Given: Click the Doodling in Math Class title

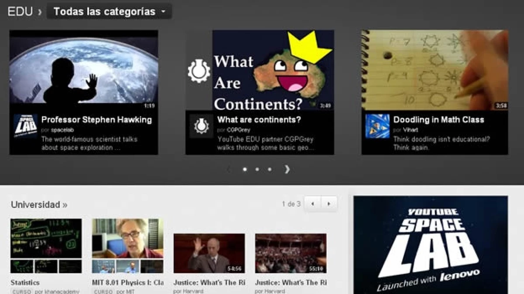Looking at the screenshot, I should click(439, 120).
